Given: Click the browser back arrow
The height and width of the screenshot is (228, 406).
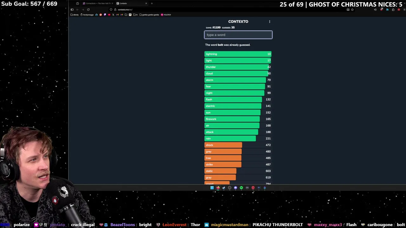Looking at the screenshot, I should point(77,9).
